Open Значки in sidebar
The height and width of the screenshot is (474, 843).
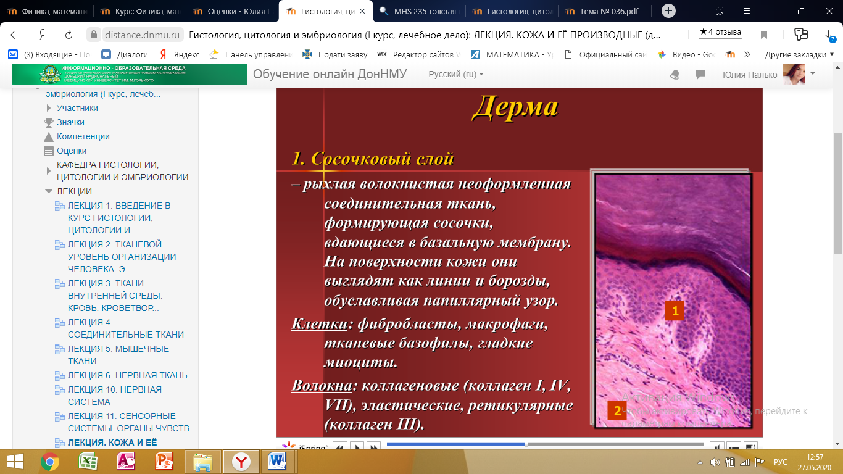71,122
